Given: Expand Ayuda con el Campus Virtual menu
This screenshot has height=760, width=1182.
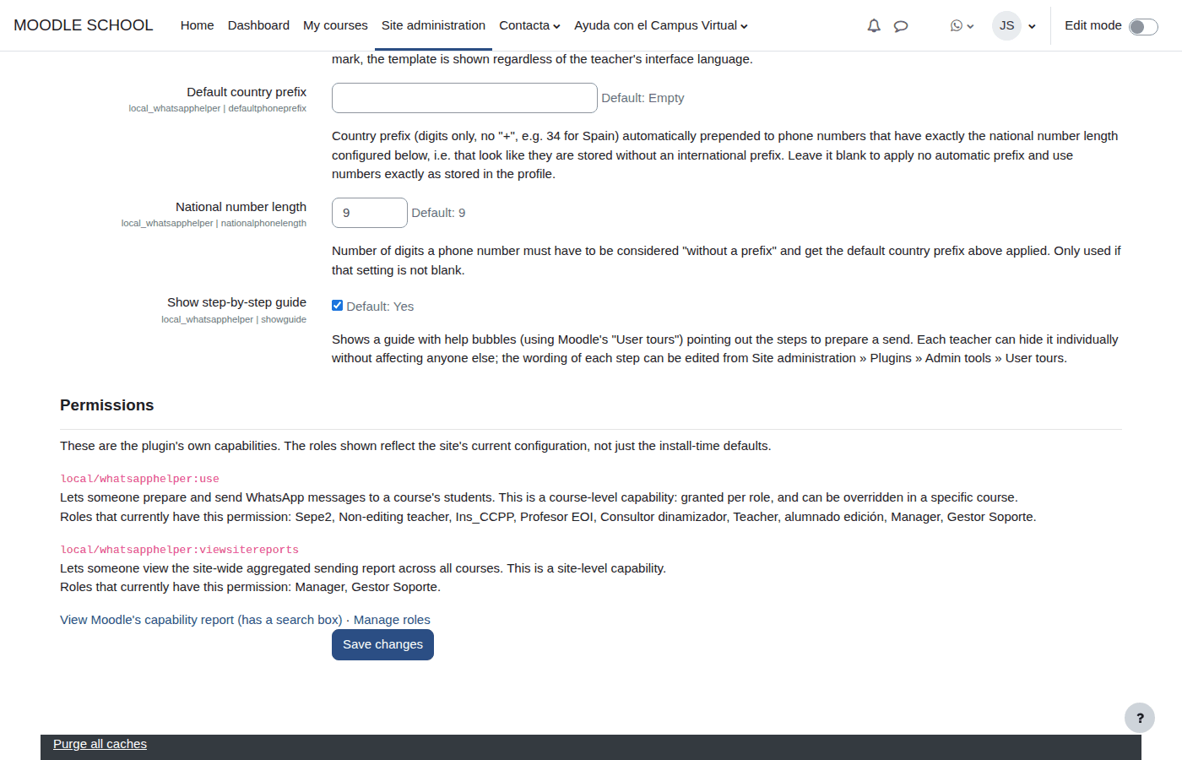Looking at the screenshot, I should pyautogui.click(x=661, y=25).
